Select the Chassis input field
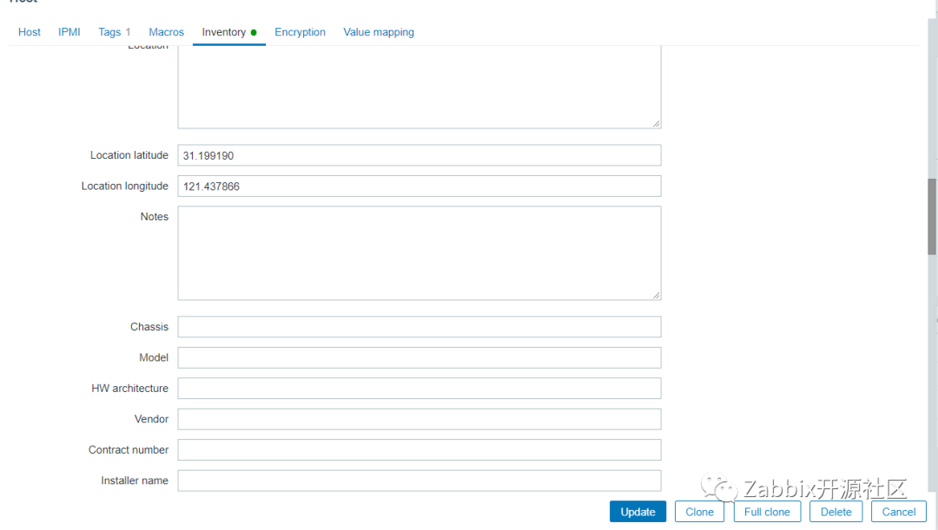This screenshot has height=530, width=938. (x=419, y=327)
